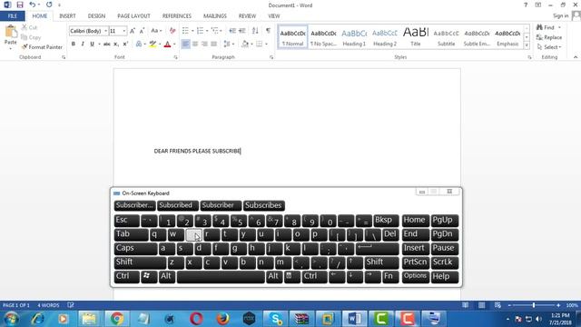Apply red font color swatch

(167, 45)
